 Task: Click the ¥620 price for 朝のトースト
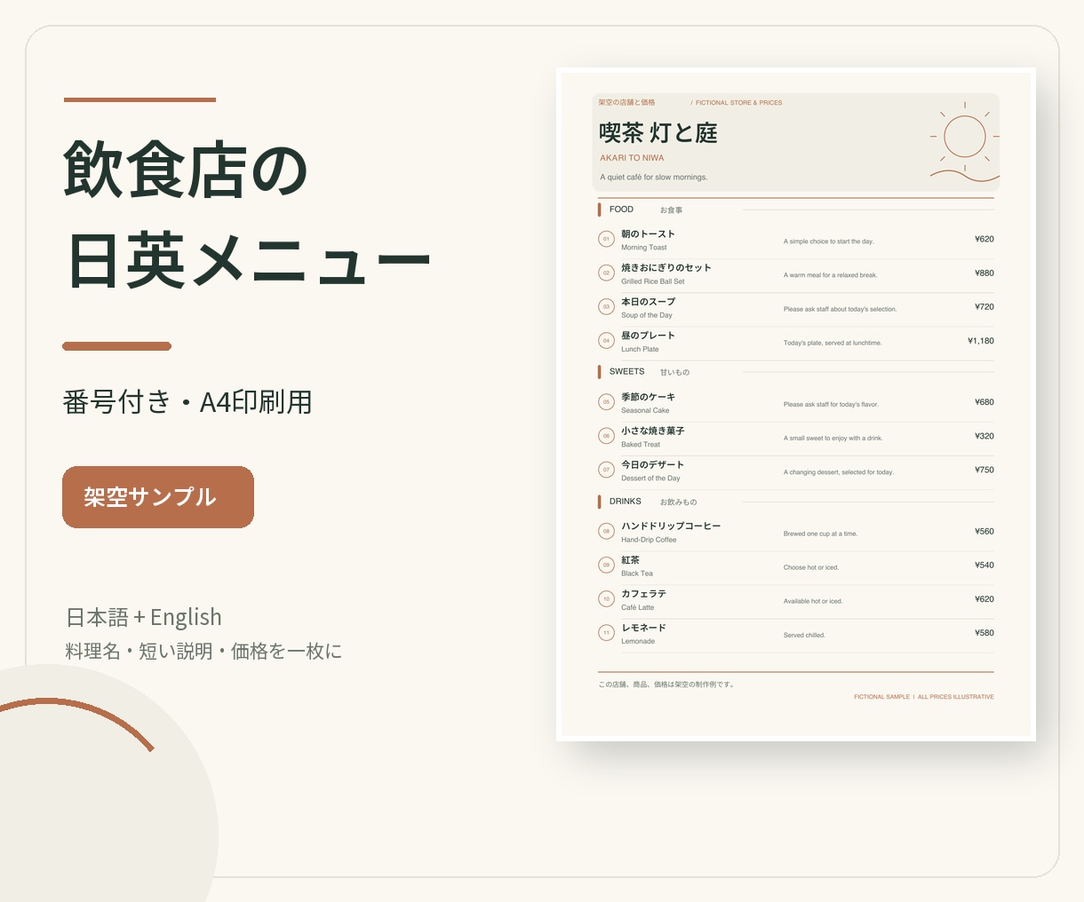[x=984, y=240]
